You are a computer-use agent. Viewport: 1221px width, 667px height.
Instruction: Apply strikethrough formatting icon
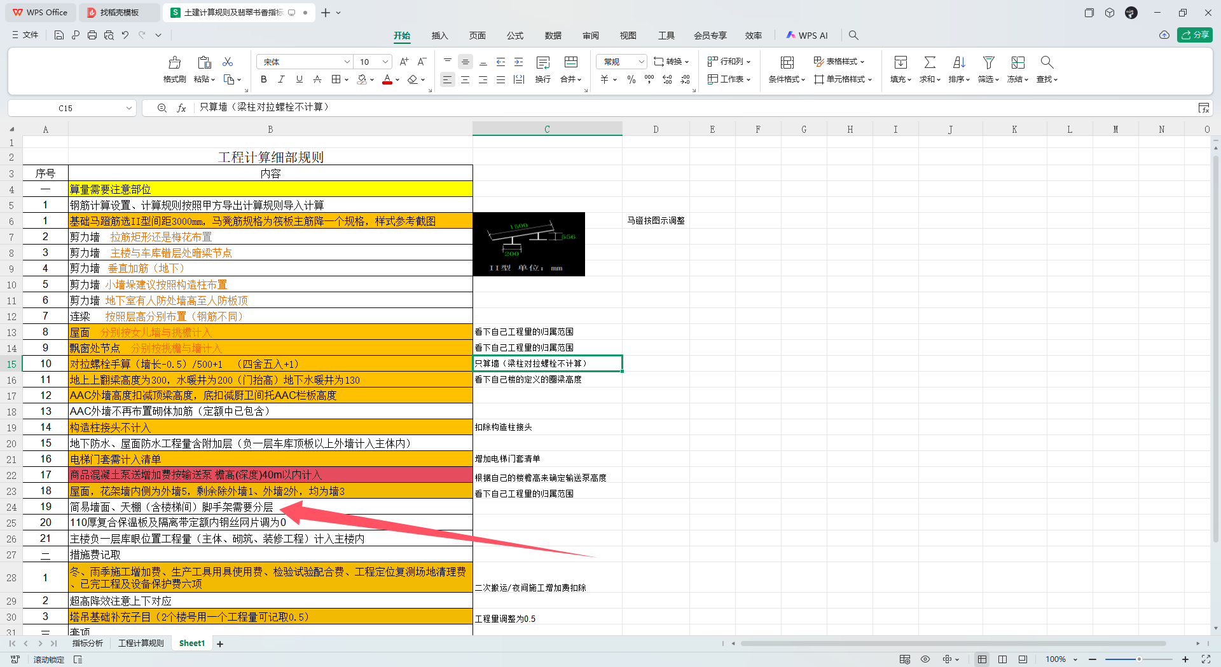click(x=317, y=79)
